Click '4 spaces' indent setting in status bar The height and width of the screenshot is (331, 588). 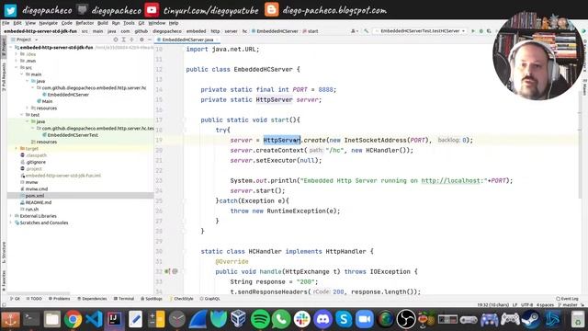545,305
